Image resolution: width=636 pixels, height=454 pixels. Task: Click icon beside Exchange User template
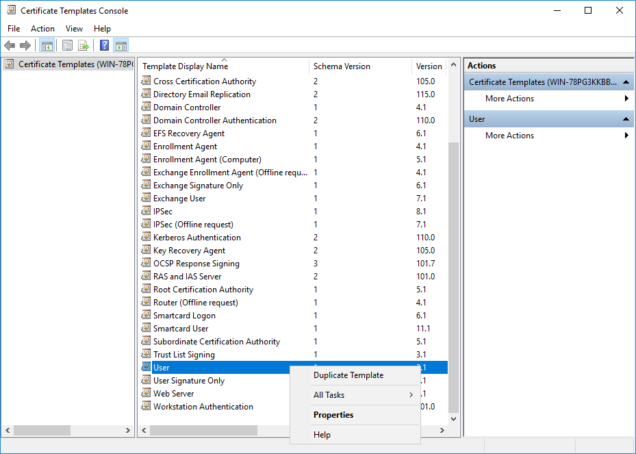[x=146, y=198]
